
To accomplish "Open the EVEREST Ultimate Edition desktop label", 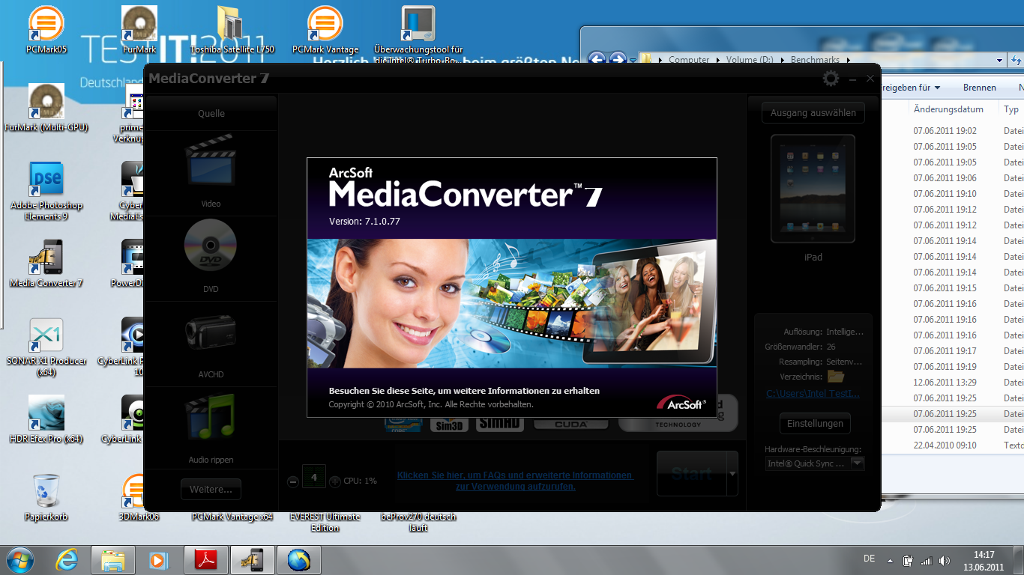I will 325,522.
